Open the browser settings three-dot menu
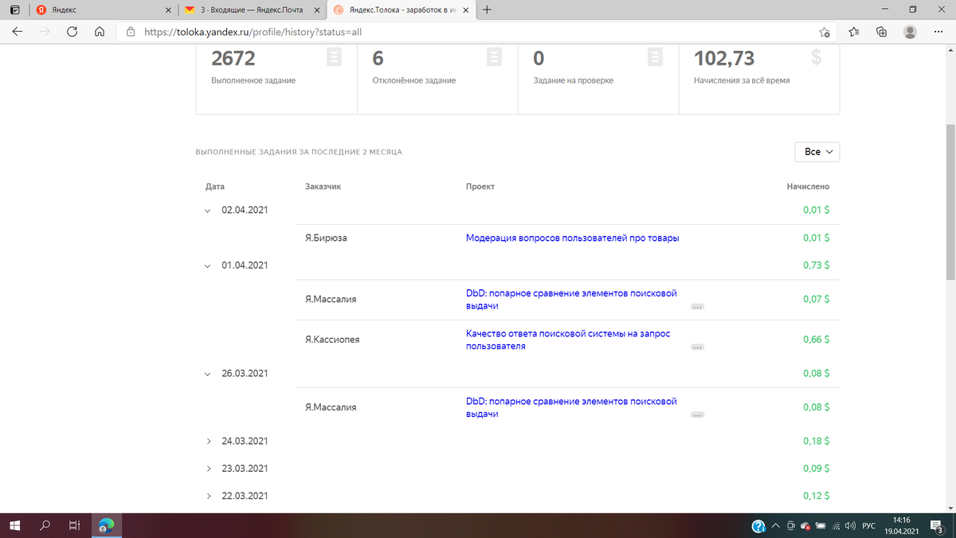The image size is (956, 538). (x=937, y=33)
